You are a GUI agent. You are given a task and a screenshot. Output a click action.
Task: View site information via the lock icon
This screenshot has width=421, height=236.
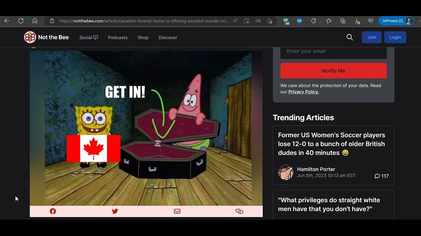click(x=52, y=21)
